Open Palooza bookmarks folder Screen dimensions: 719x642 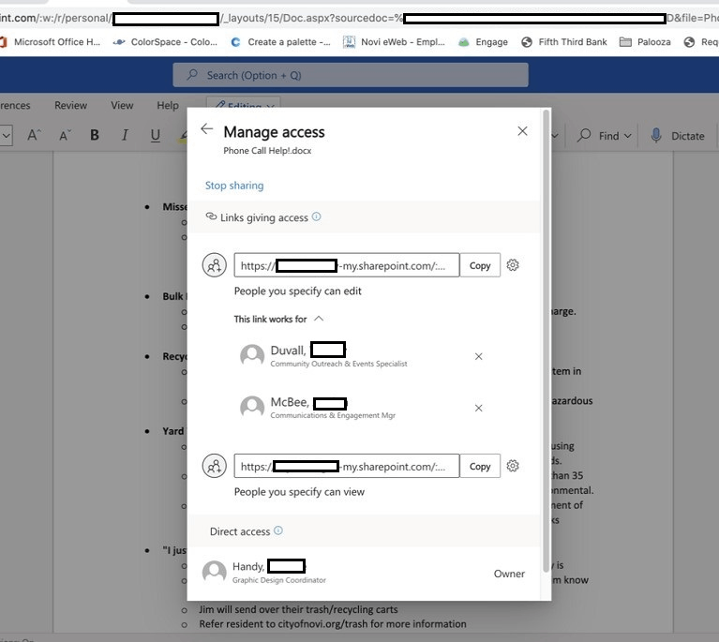pos(645,42)
